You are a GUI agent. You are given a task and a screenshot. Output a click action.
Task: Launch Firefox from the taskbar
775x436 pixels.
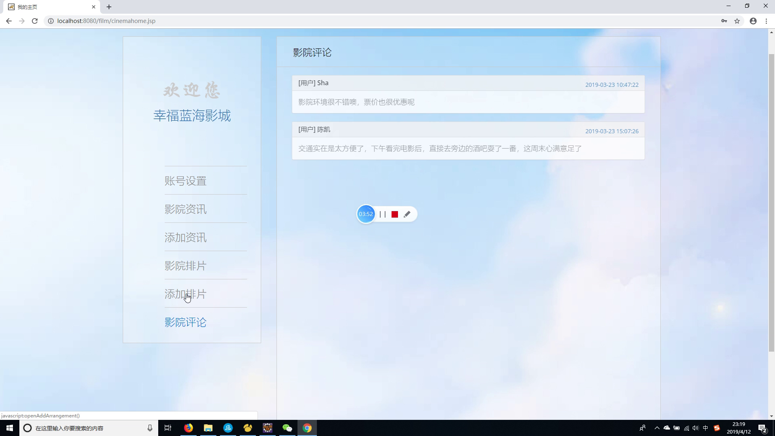click(x=189, y=428)
